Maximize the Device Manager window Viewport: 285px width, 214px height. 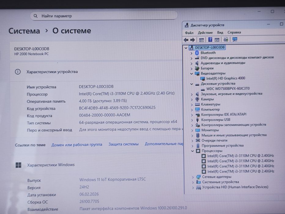[281, 24]
